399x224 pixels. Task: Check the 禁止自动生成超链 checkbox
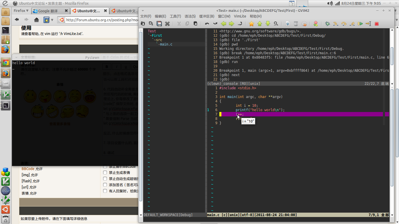point(105,178)
